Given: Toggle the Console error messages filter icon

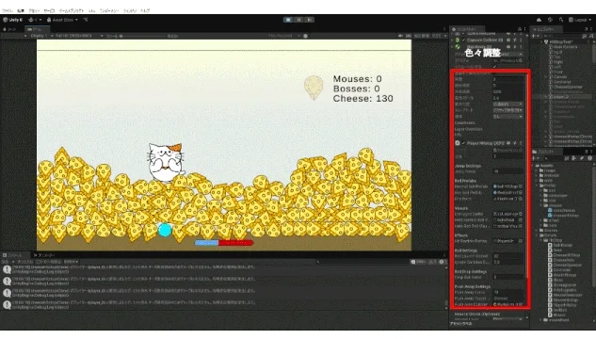Looking at the screenshot, I should click(442, 262).
